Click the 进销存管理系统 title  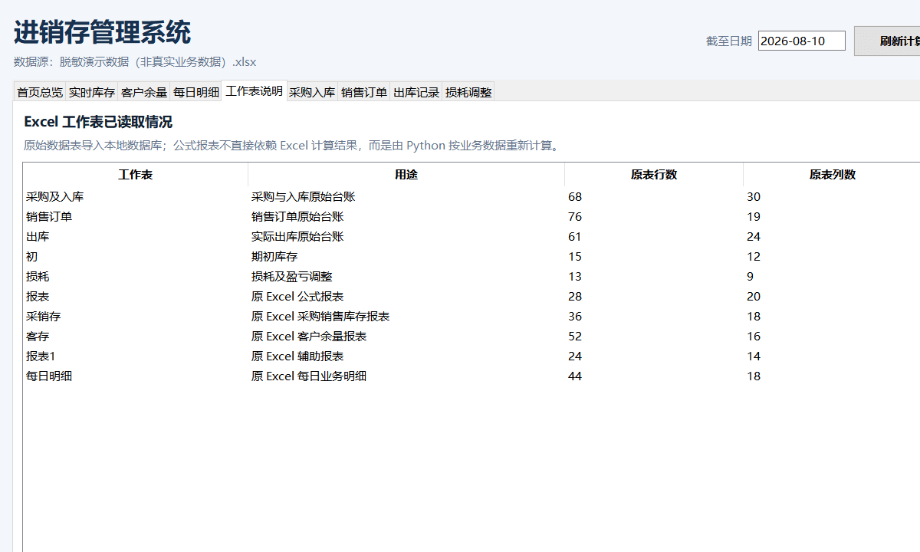pyautogui.click(x=102, y=33)
